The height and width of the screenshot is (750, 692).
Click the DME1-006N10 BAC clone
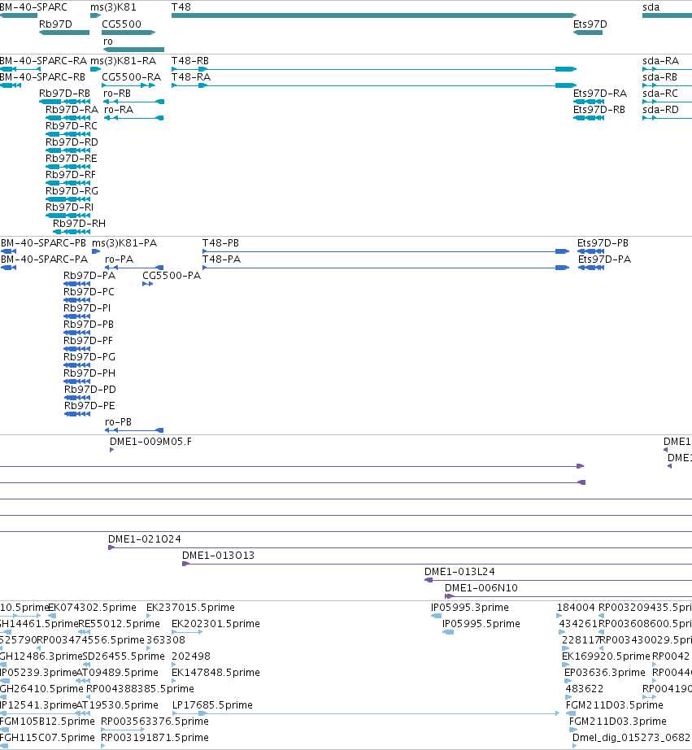(481, 588)
